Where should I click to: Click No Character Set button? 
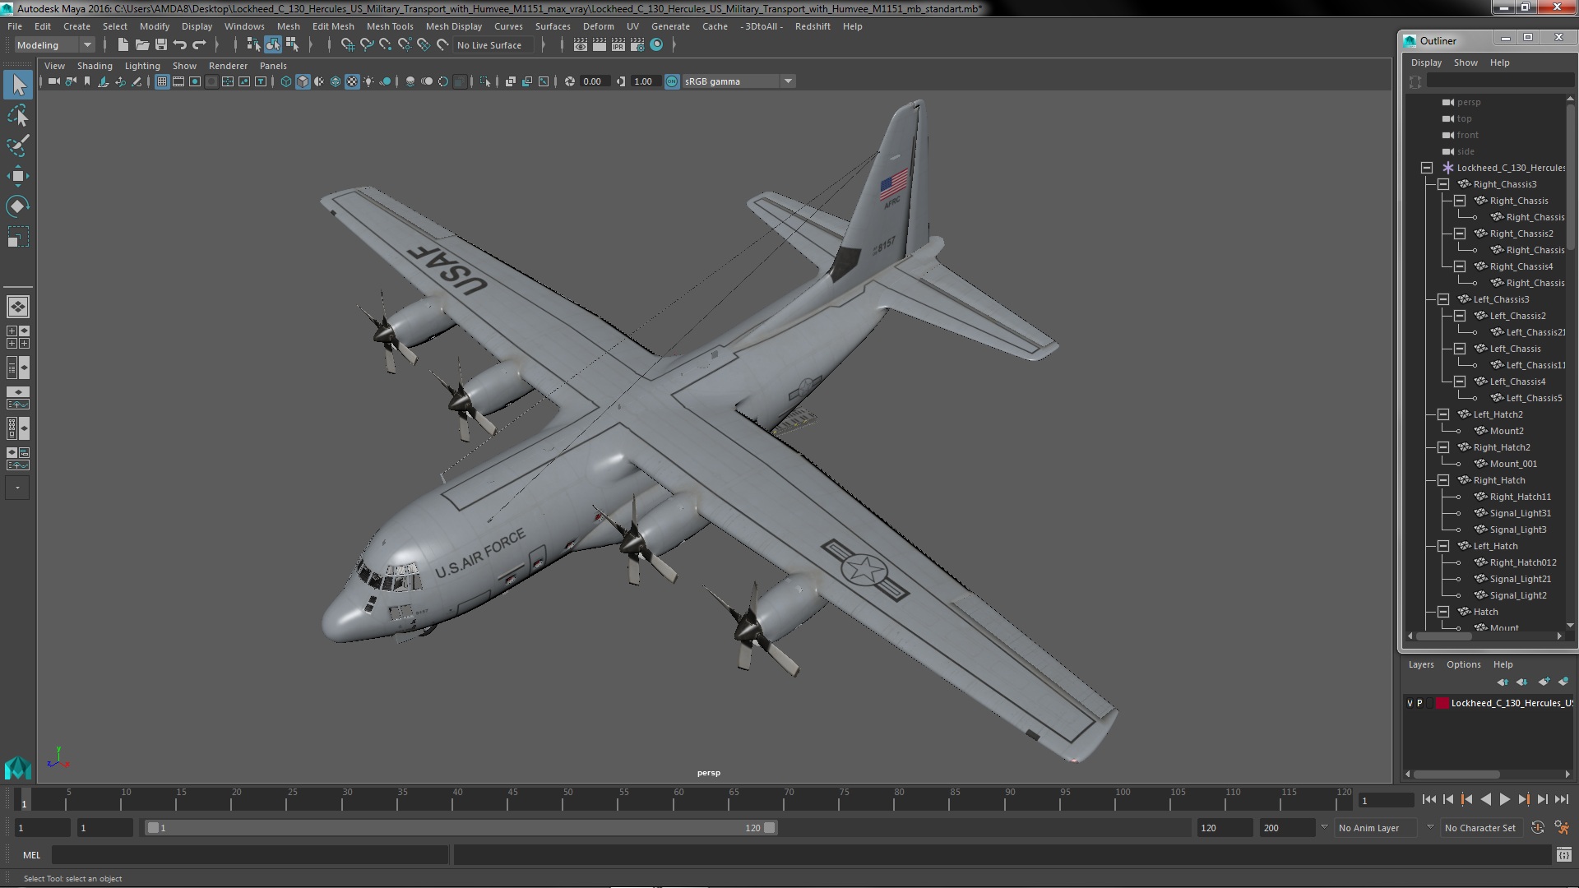[1480, 828]
